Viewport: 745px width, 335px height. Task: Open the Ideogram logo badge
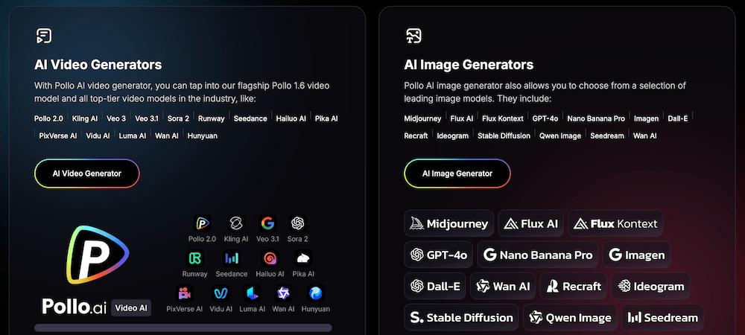pos(650,286)
